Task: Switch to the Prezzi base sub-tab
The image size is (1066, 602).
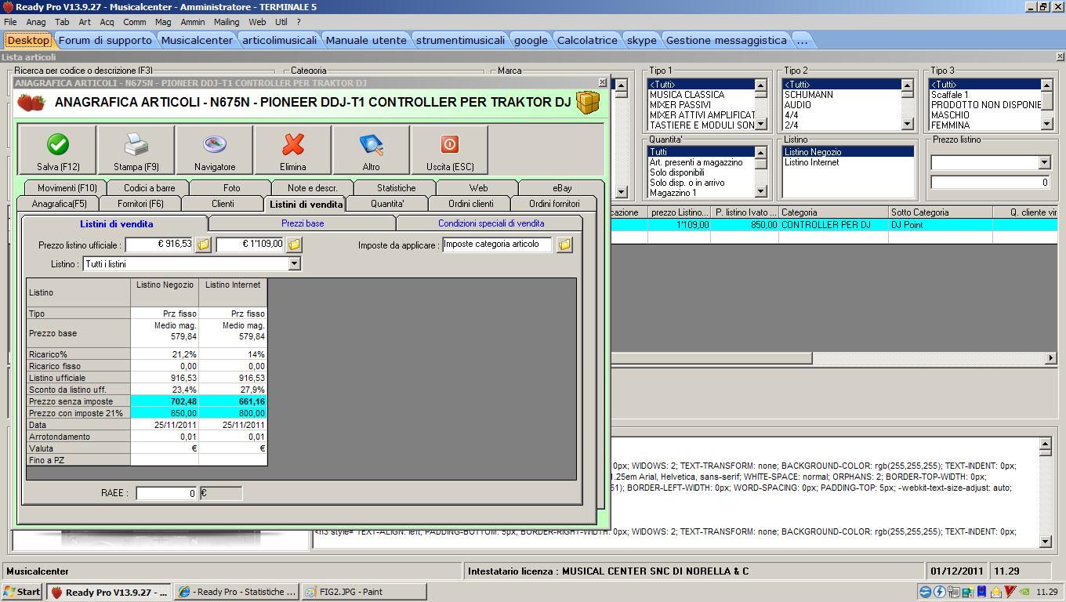Action: click(x=303, y=223)
